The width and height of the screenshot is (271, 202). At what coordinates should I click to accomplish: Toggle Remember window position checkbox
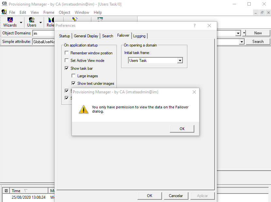pyautogui.click(x=67, y=53)
